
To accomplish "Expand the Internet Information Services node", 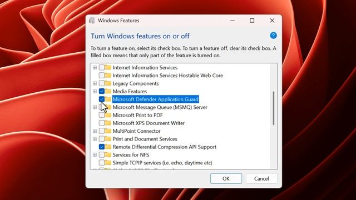I will (95, 68).
